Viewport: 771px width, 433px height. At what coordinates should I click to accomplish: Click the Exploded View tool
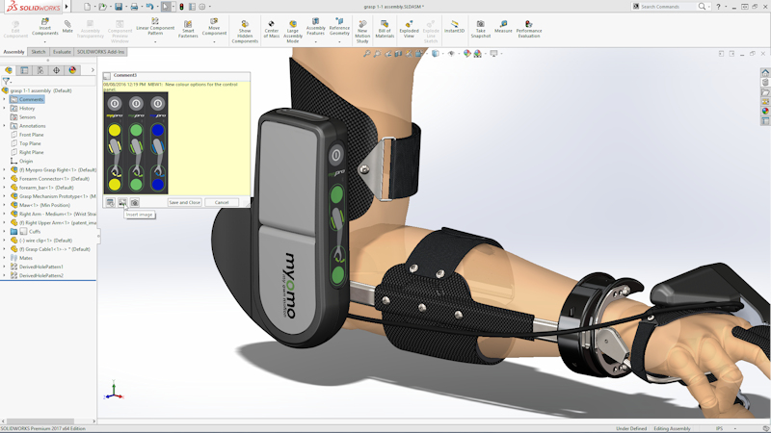[409, 30]
